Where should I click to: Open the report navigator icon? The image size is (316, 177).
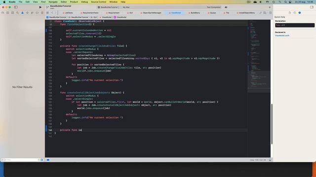click(42, 13)
